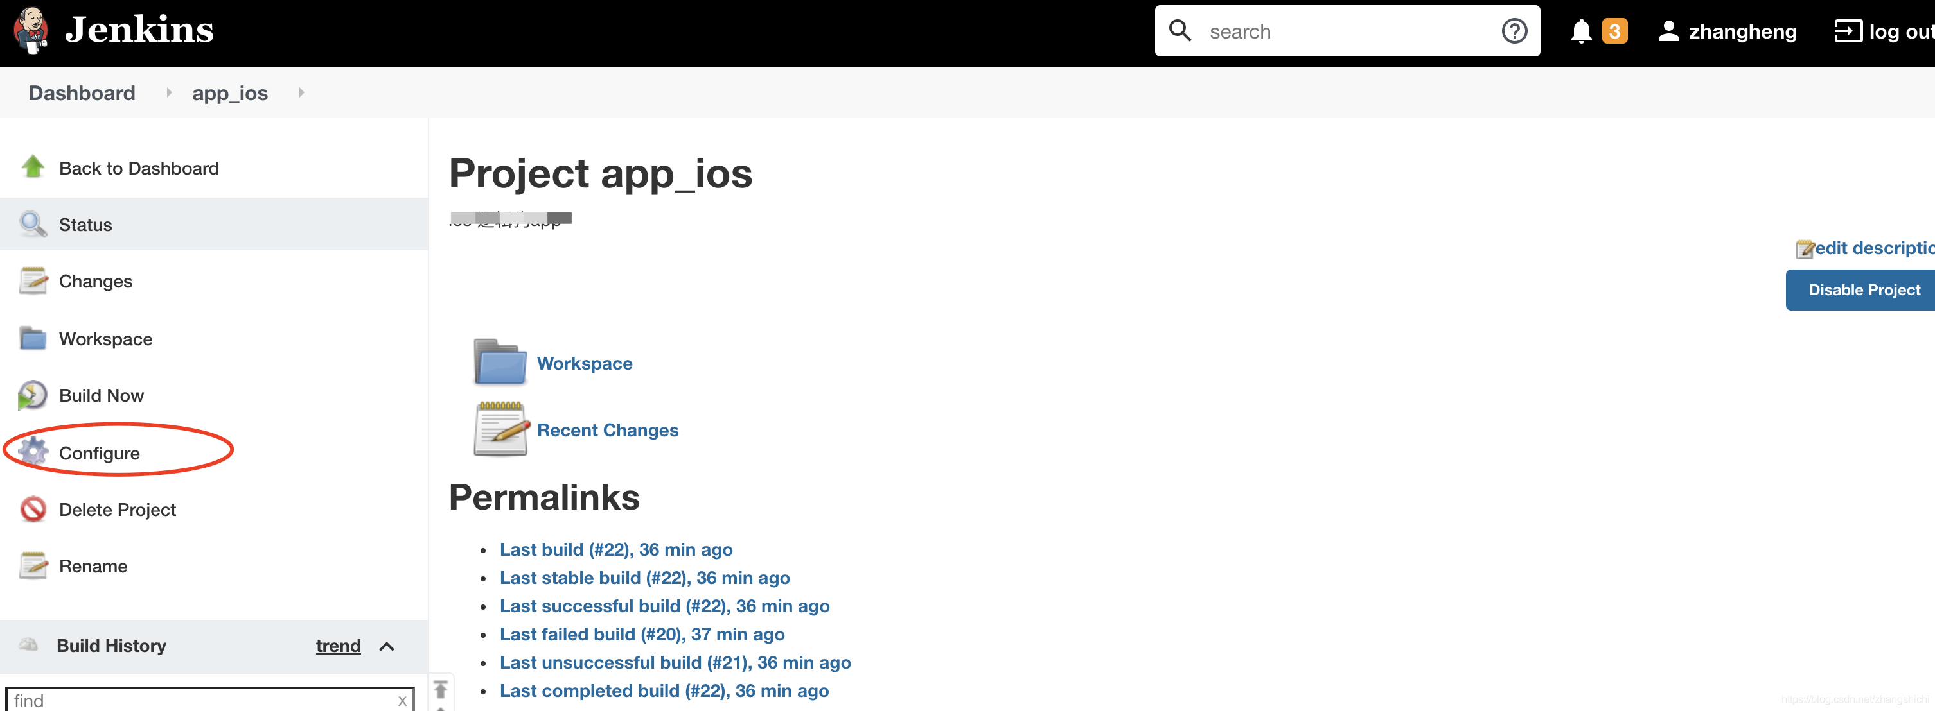Image resolution: width=1935 pixels, height=711 pixels.
Task: Clear the find filter with the x
Action: pos(403,699)
